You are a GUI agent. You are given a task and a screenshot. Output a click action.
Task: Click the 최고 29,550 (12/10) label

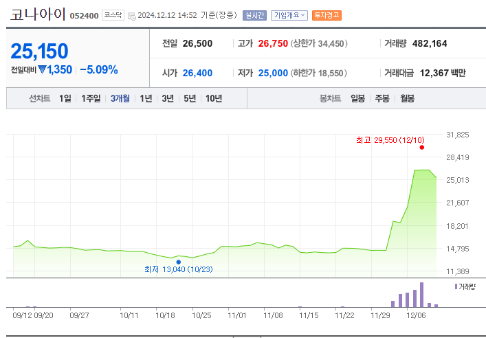[390, 140]
